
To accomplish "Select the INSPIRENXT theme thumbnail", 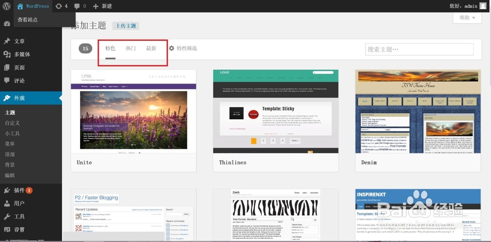I will [418, 215].
